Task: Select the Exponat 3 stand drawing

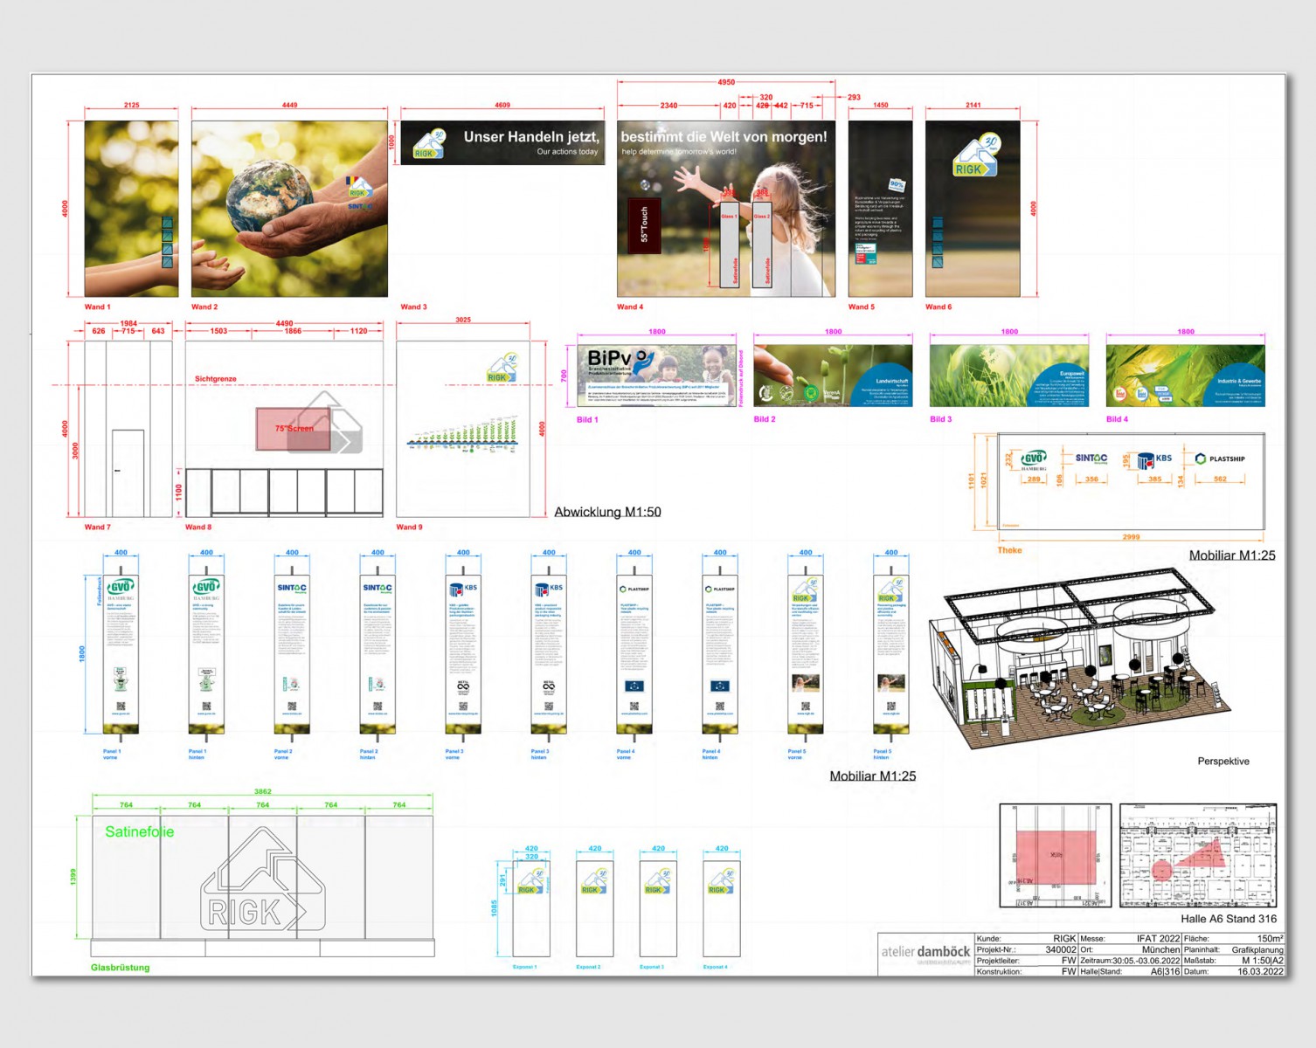Action: point(658,908)
